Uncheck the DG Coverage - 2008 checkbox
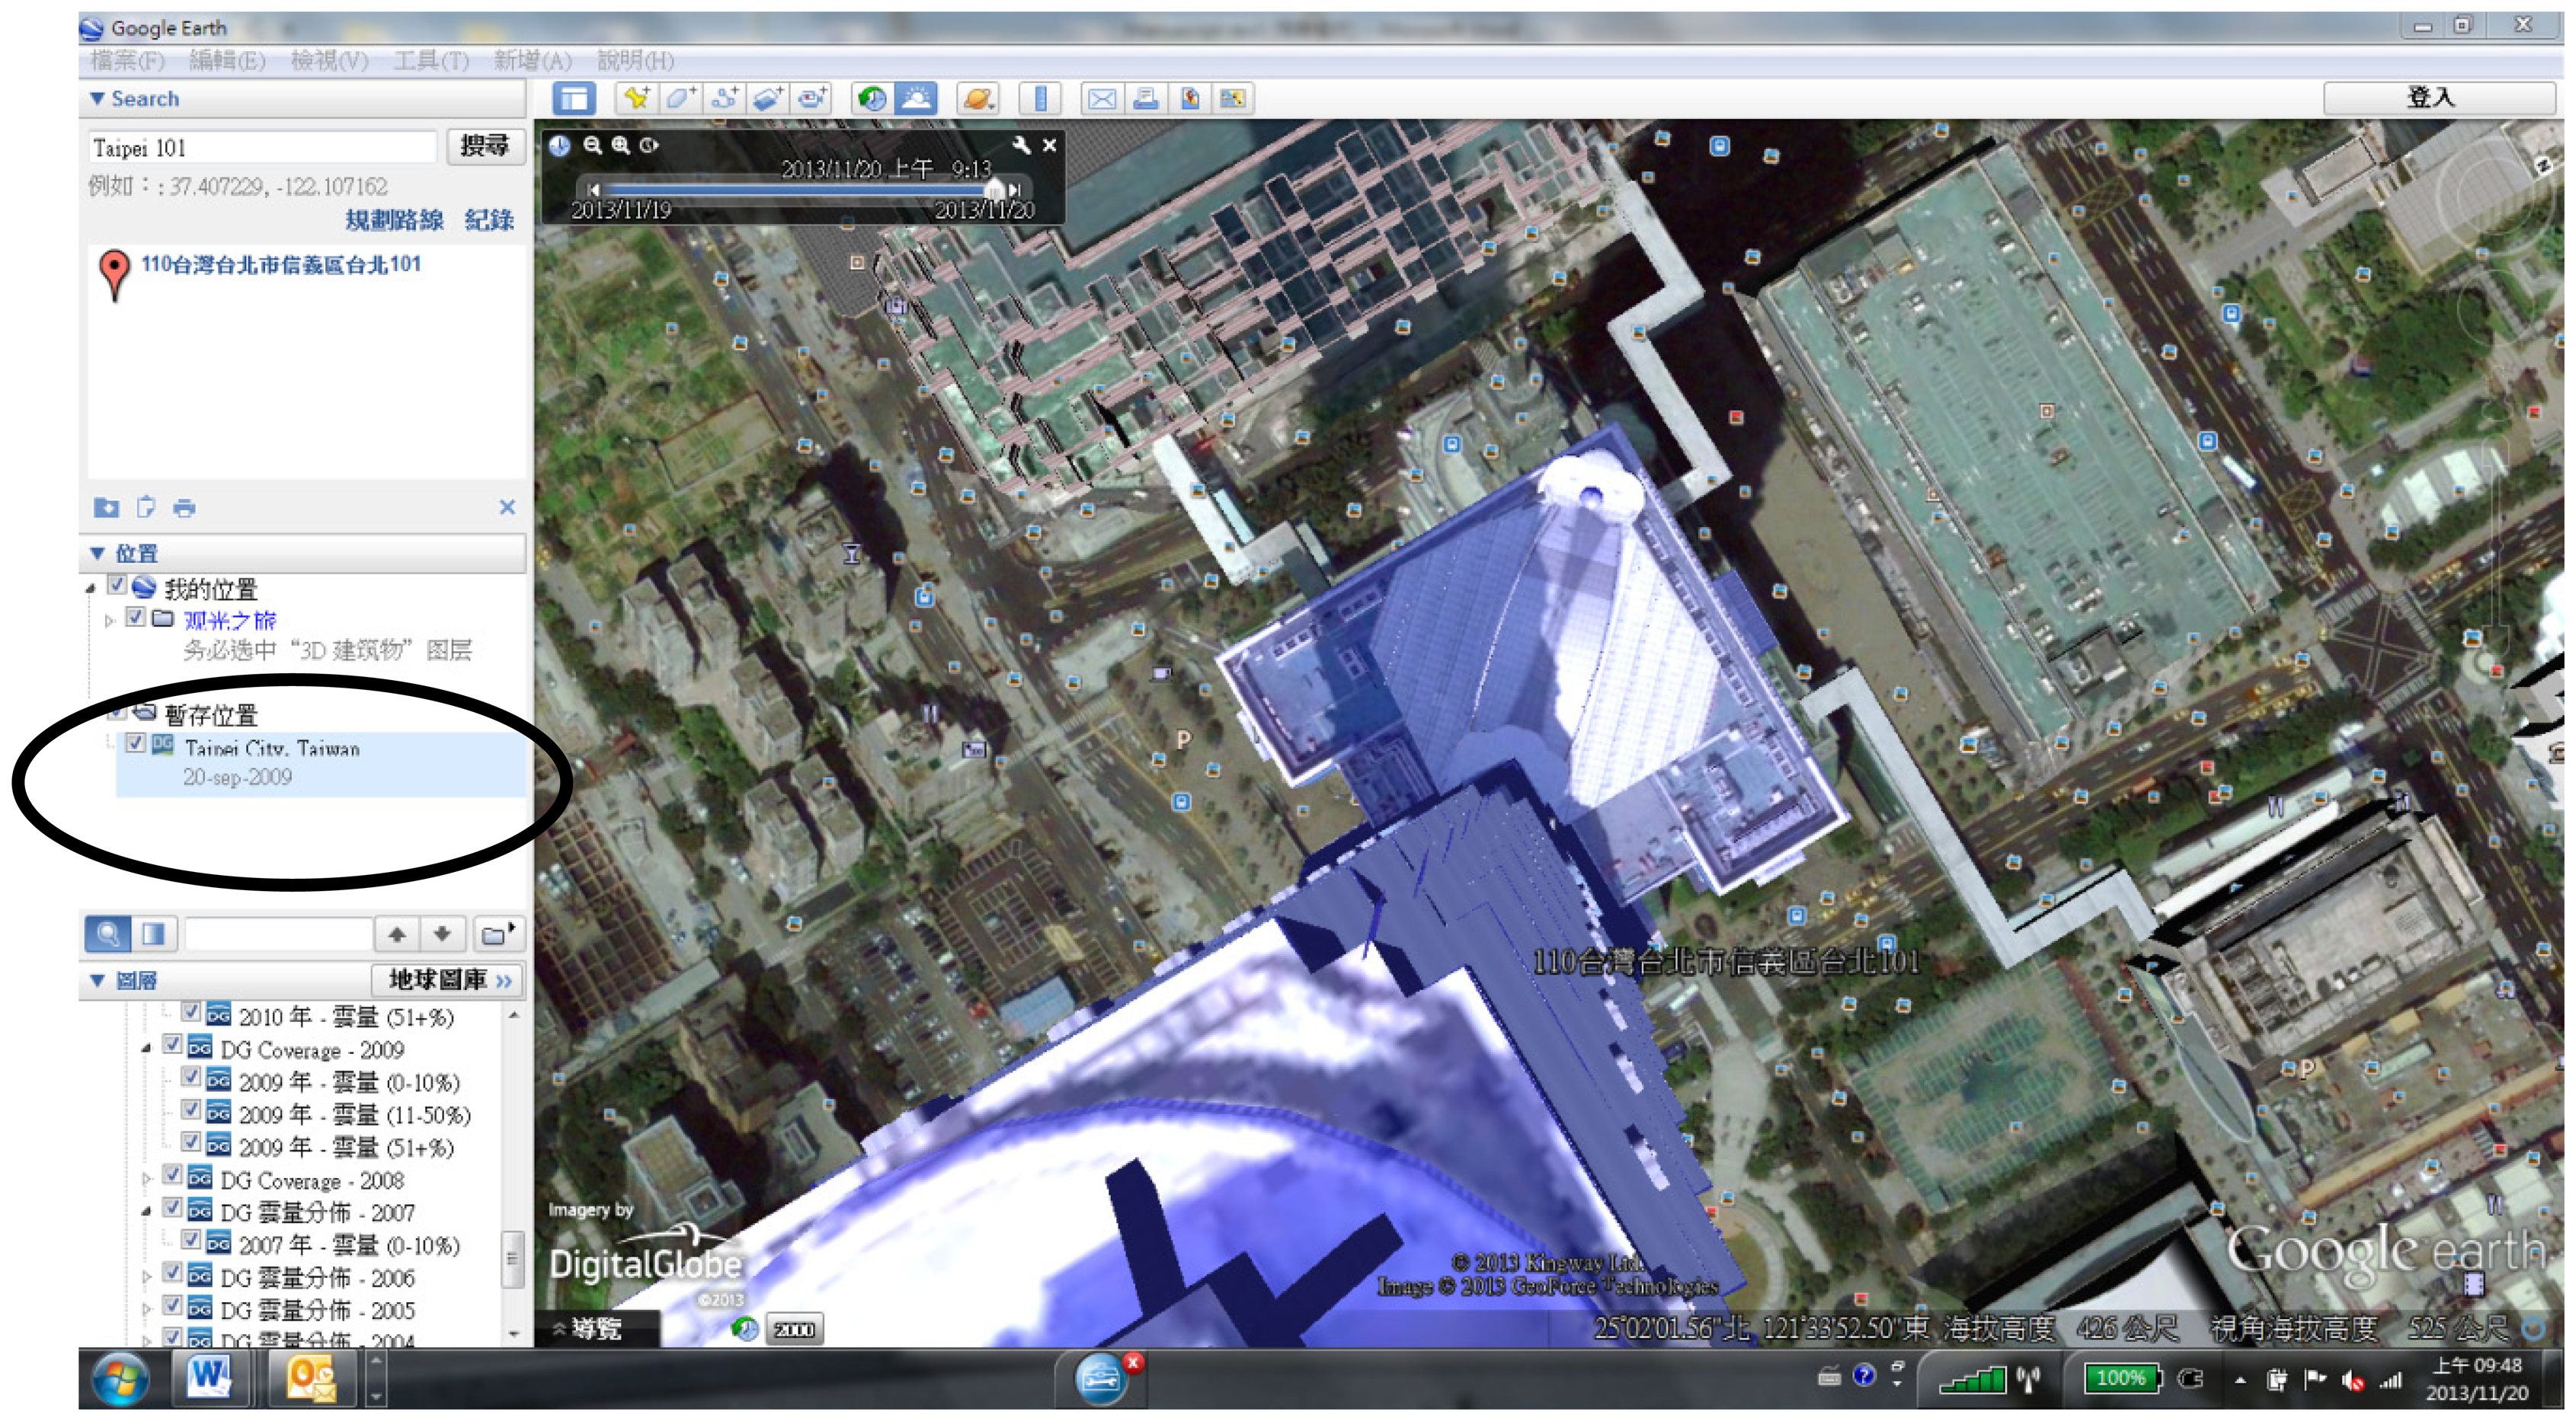The width and height of the screenshot is (2576, 1421). 173,1175
